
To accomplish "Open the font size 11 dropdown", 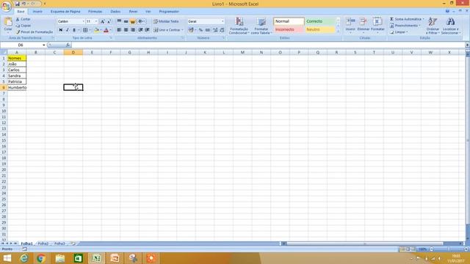I will (96, 21).
